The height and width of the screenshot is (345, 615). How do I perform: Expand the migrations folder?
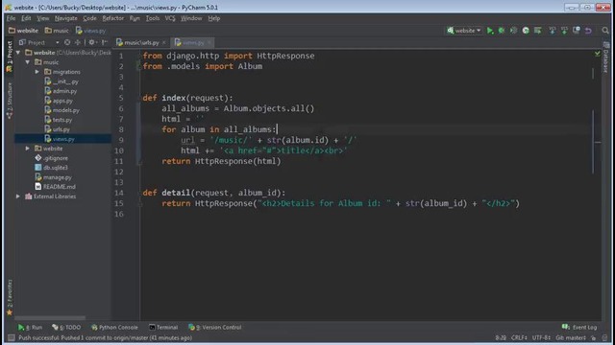(37, 72)
